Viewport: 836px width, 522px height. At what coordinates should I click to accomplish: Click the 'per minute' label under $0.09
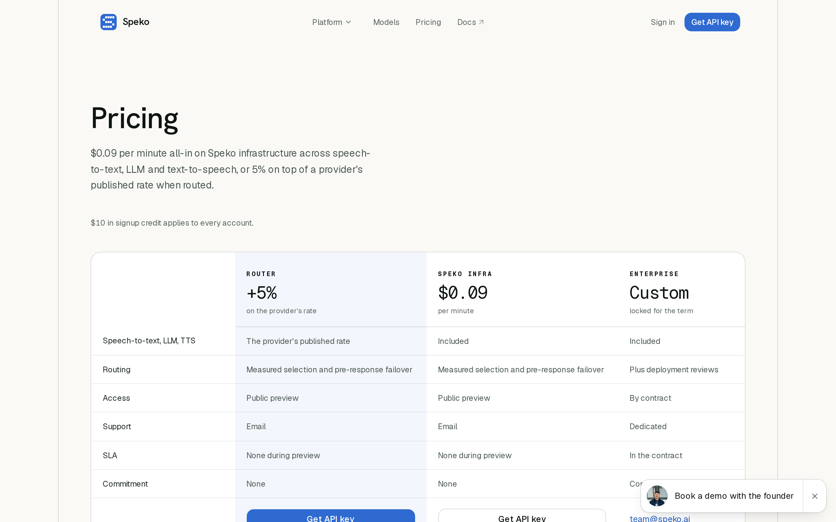[456, 311]
